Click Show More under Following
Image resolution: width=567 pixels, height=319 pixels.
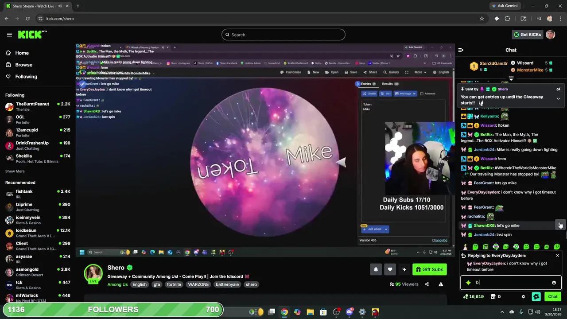click(15, 171)
